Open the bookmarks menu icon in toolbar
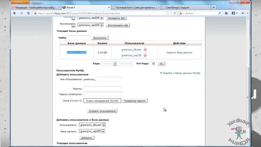The width and height of the screenshot is (261, 147). (x=234, y=13)
